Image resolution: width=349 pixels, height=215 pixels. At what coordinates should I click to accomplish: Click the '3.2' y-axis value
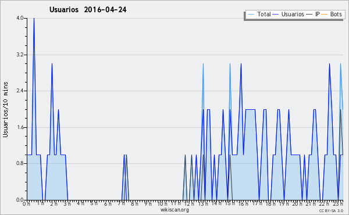coord(20,55)
